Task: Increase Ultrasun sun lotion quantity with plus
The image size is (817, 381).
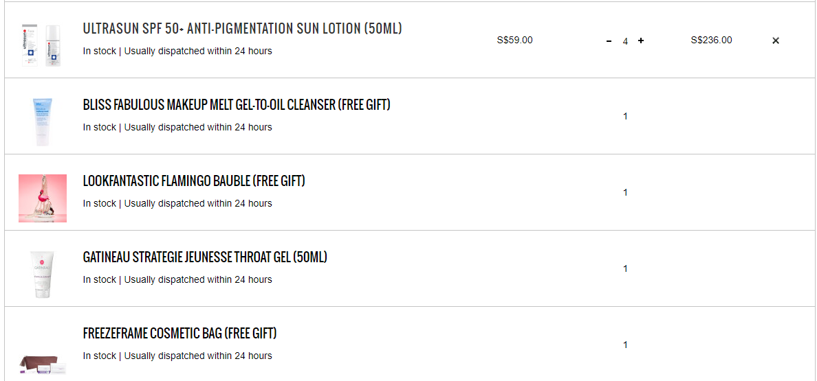Action: point(641,41)
